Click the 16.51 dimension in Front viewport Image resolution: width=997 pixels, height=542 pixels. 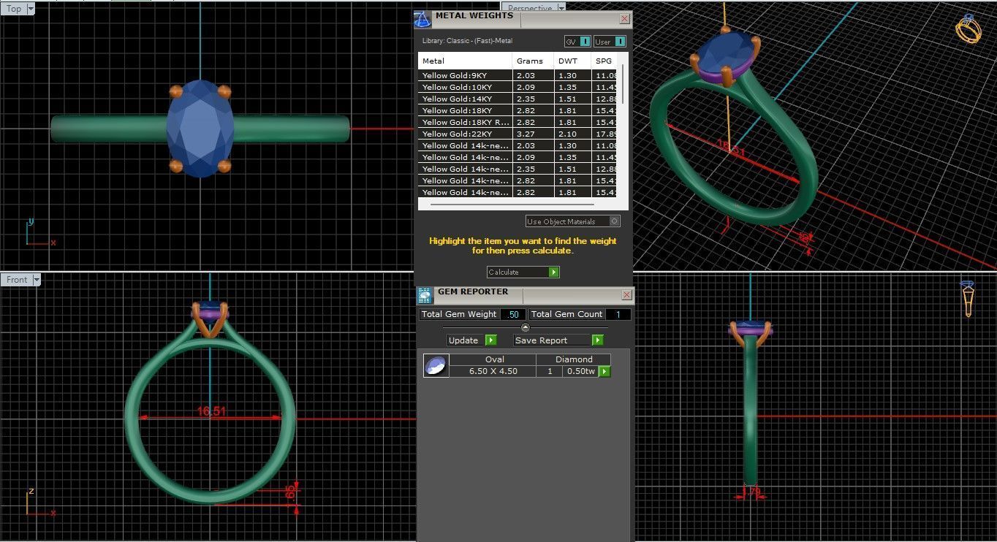(x=211, y=411)
